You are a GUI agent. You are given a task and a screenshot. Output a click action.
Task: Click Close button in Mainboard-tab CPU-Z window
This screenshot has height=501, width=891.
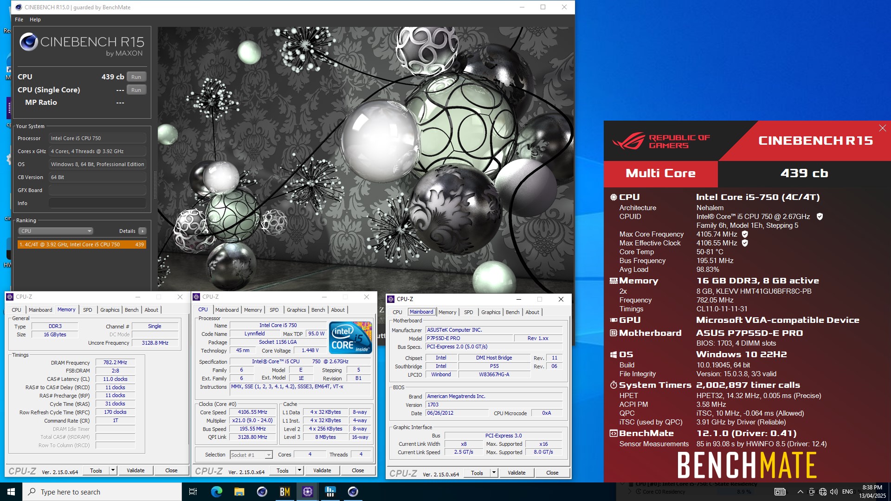552,473
